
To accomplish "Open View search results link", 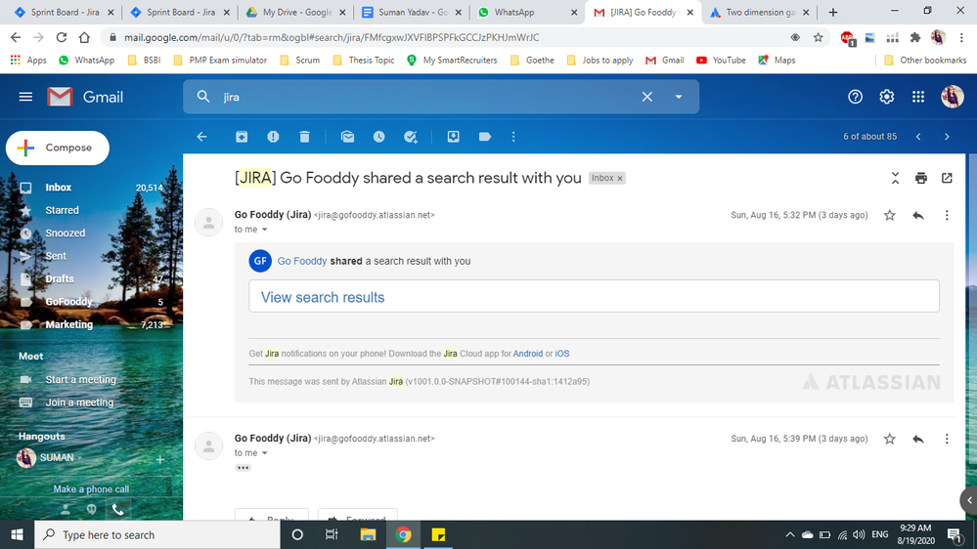I will click(x=322, y=297).
